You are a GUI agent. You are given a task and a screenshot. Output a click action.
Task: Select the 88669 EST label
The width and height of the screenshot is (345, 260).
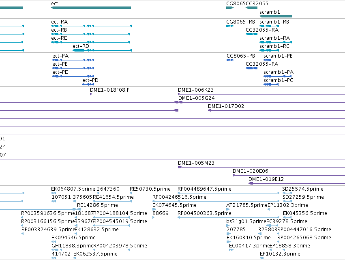(161, 213)
